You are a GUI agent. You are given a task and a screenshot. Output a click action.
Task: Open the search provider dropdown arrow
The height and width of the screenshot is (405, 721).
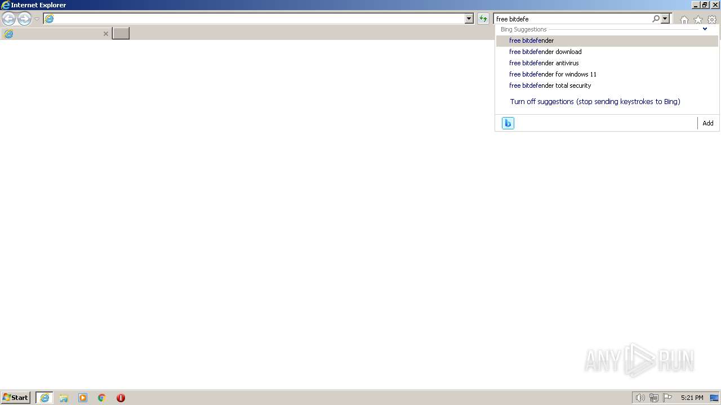[665, 19]
